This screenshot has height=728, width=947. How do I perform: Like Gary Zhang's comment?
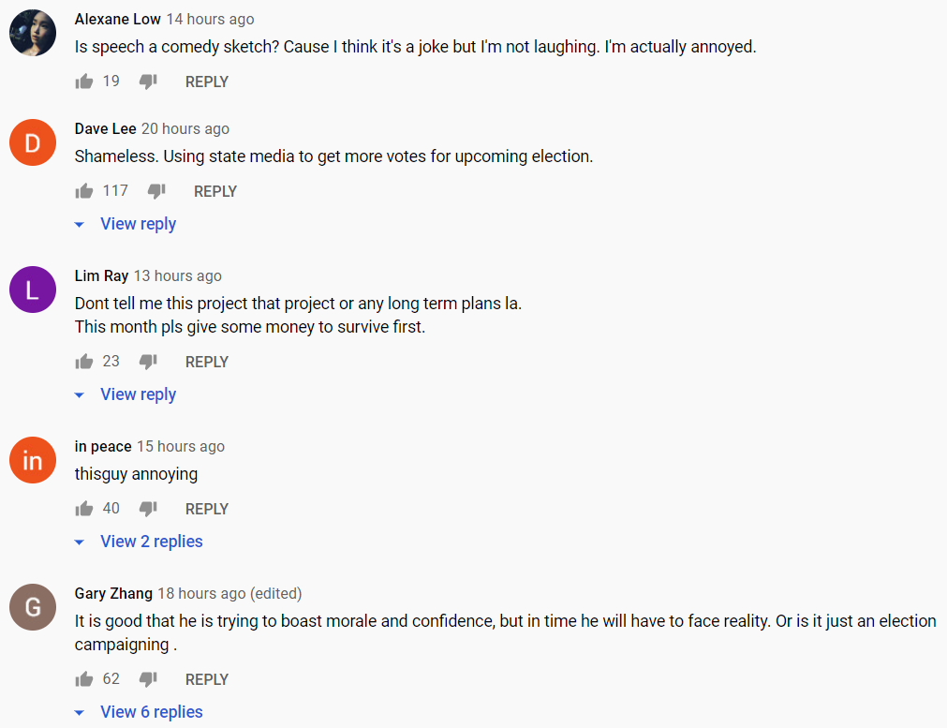[84, 679]
